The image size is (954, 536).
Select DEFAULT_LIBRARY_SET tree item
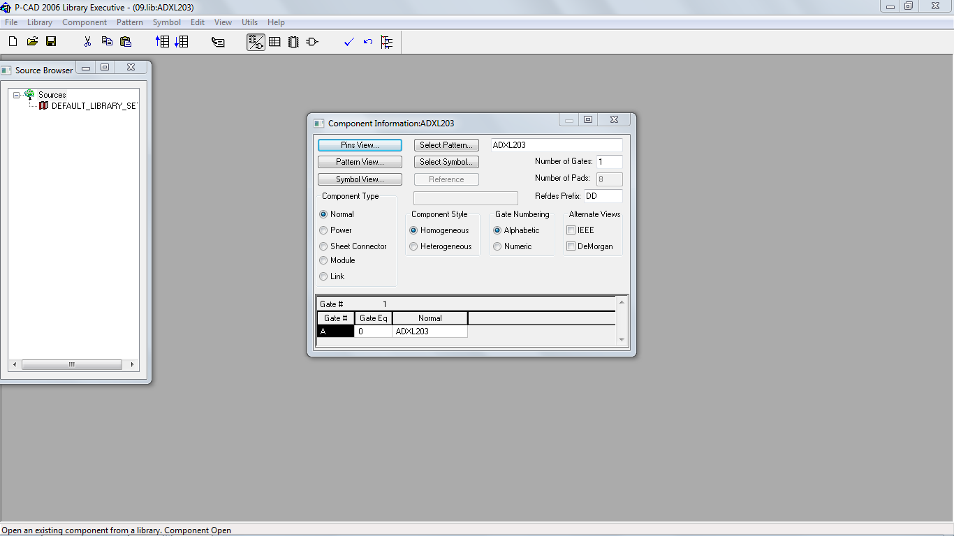95,106
